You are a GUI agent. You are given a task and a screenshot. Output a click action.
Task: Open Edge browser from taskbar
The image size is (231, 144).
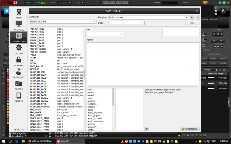point(16,141)
